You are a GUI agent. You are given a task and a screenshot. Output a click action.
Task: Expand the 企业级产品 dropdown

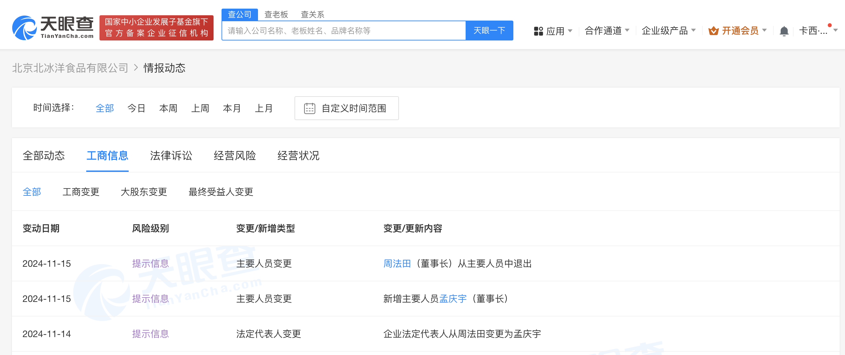point(669,31)
